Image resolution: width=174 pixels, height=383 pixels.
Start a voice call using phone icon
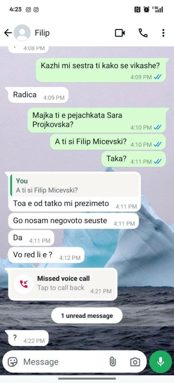pyautogui.click(x=143, y=33)
